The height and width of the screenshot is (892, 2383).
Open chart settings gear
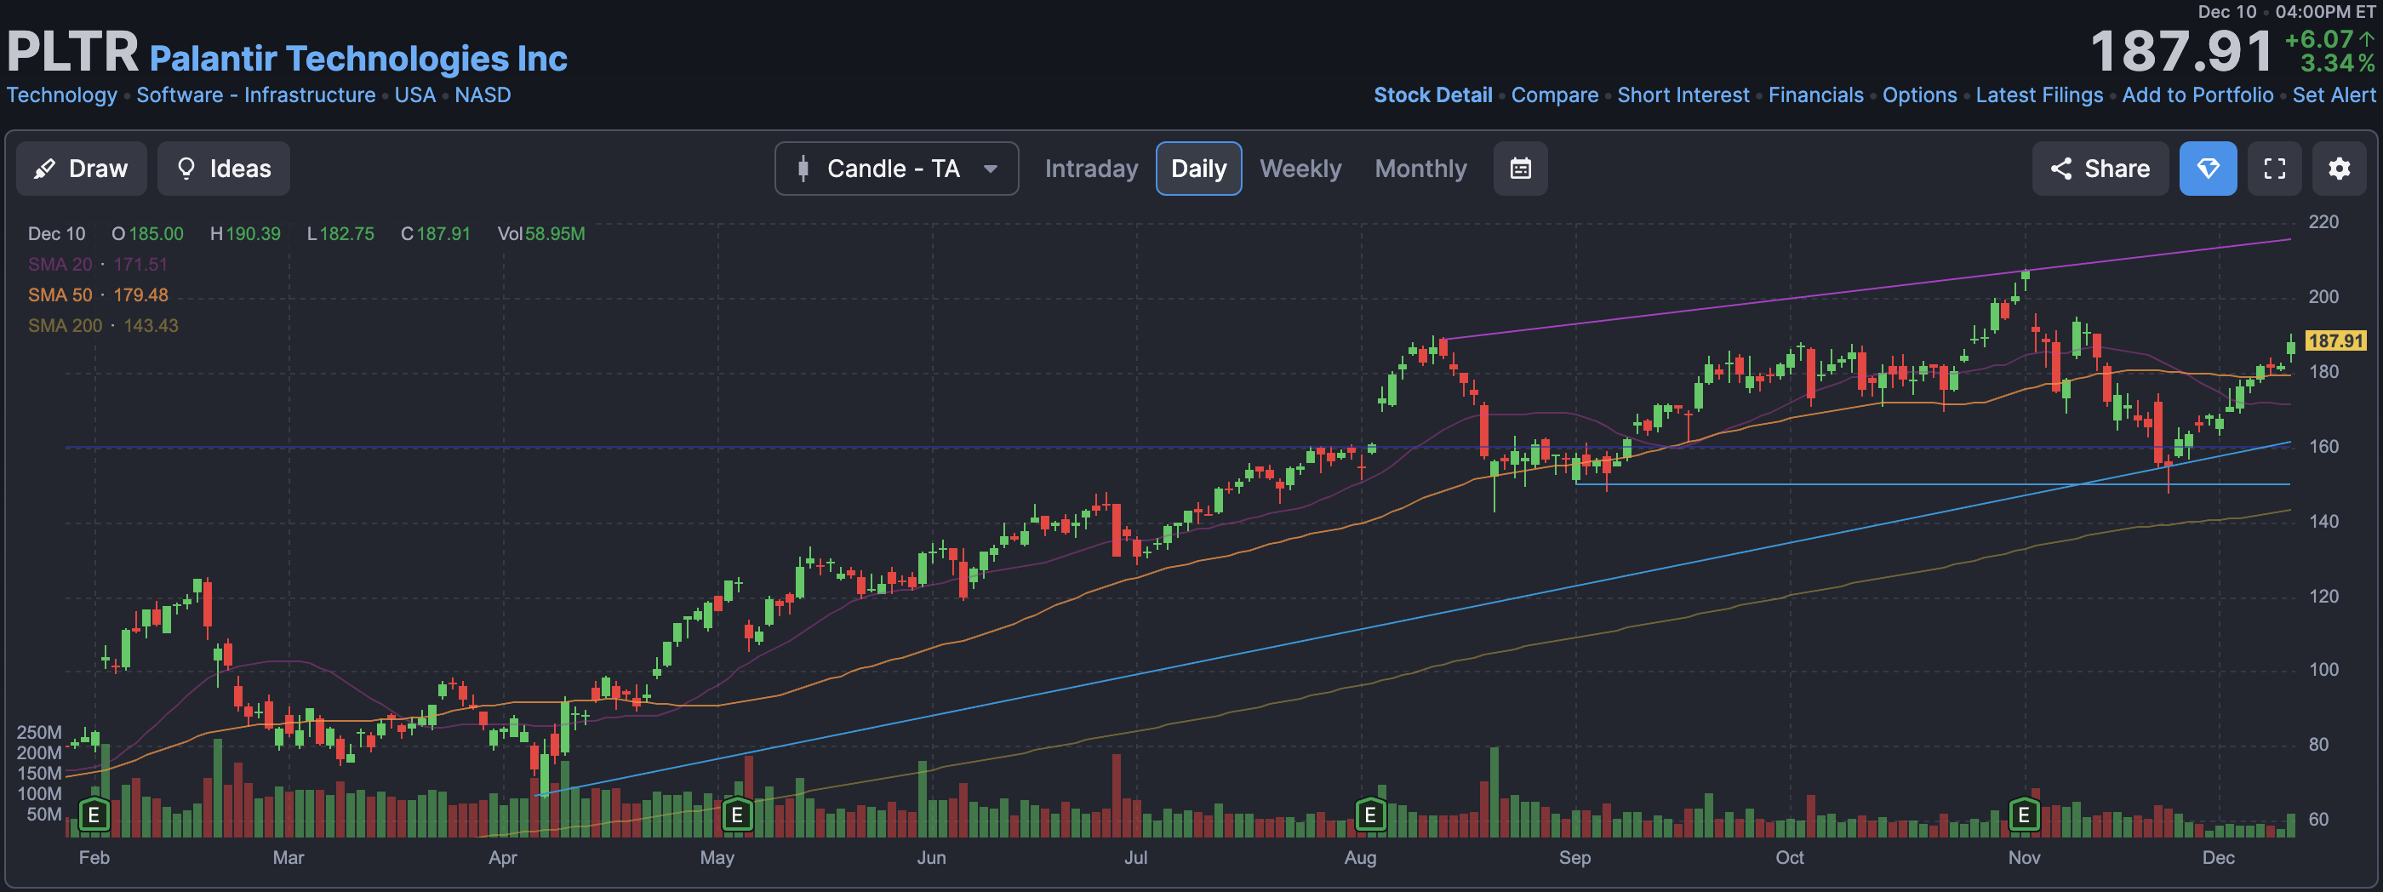coord(2339,169)
